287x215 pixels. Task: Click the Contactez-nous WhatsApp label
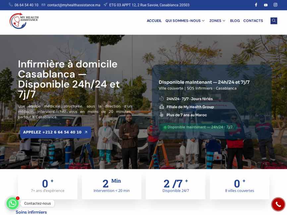[x=37, y=203]
